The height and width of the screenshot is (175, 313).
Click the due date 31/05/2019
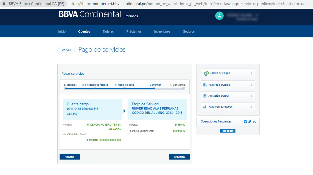pos(179,131)
